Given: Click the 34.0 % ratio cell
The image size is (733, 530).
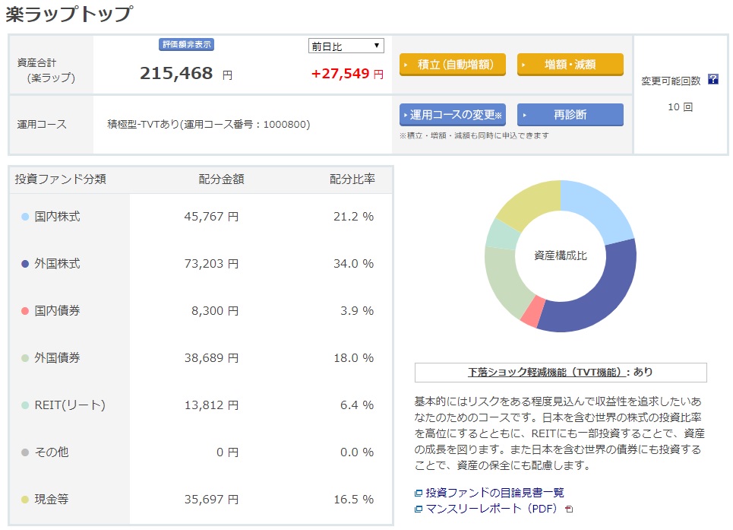Looking at the screenshot, I should pyautogui.click(x=353, y=264).
